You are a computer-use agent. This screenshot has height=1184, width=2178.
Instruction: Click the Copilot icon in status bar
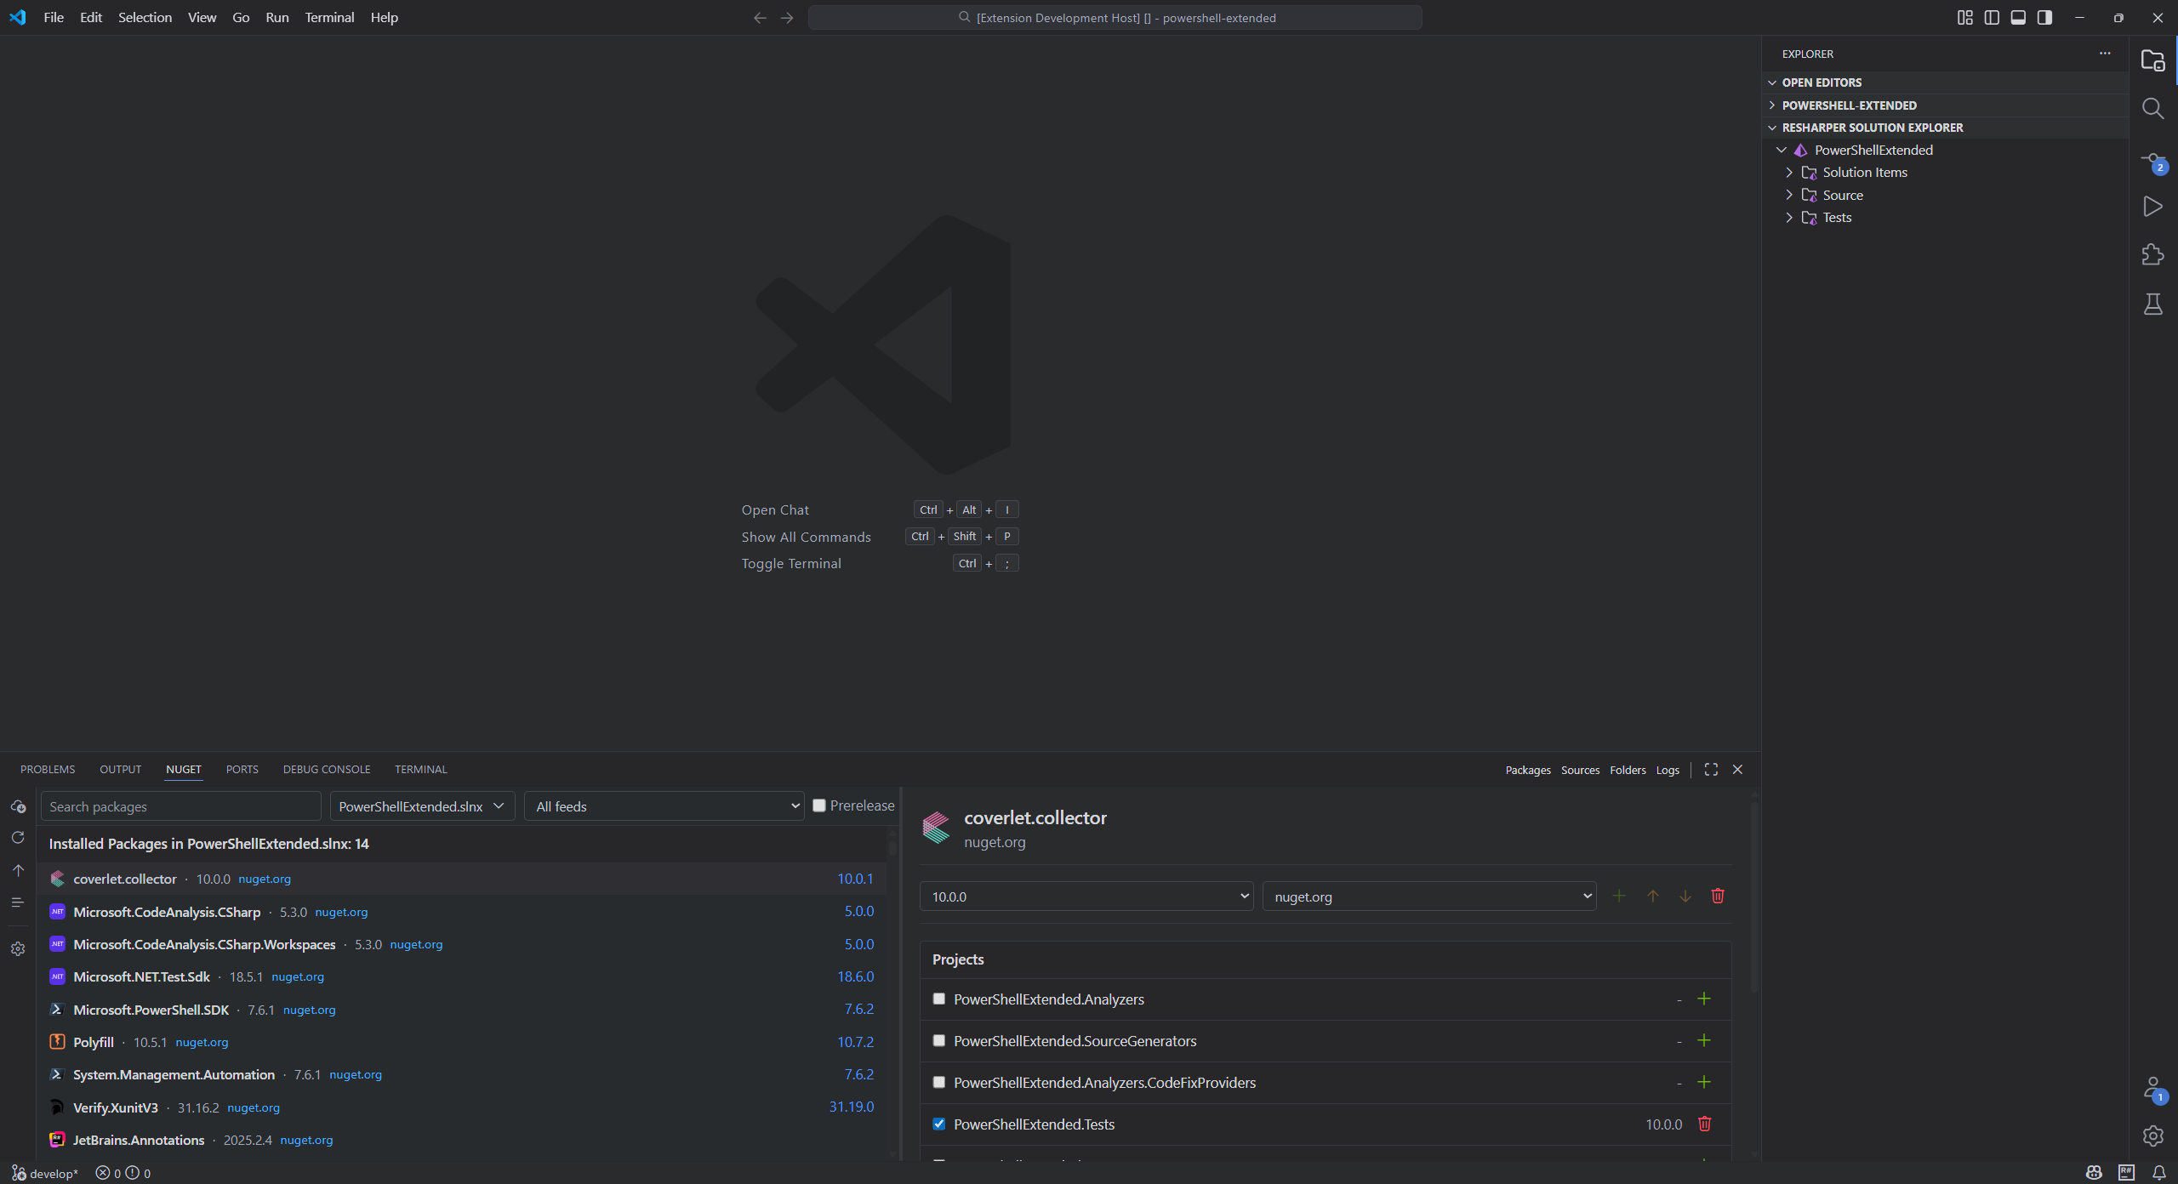click(2094, 1173)
